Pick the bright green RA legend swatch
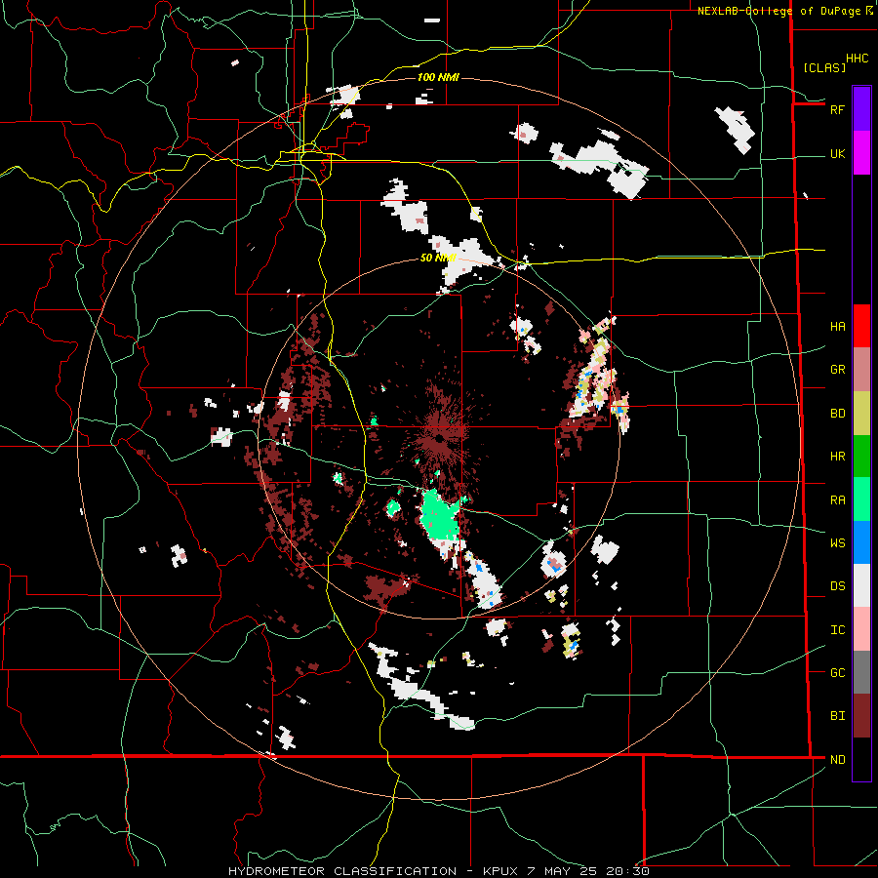878x878 pixels. coord(861,499)
